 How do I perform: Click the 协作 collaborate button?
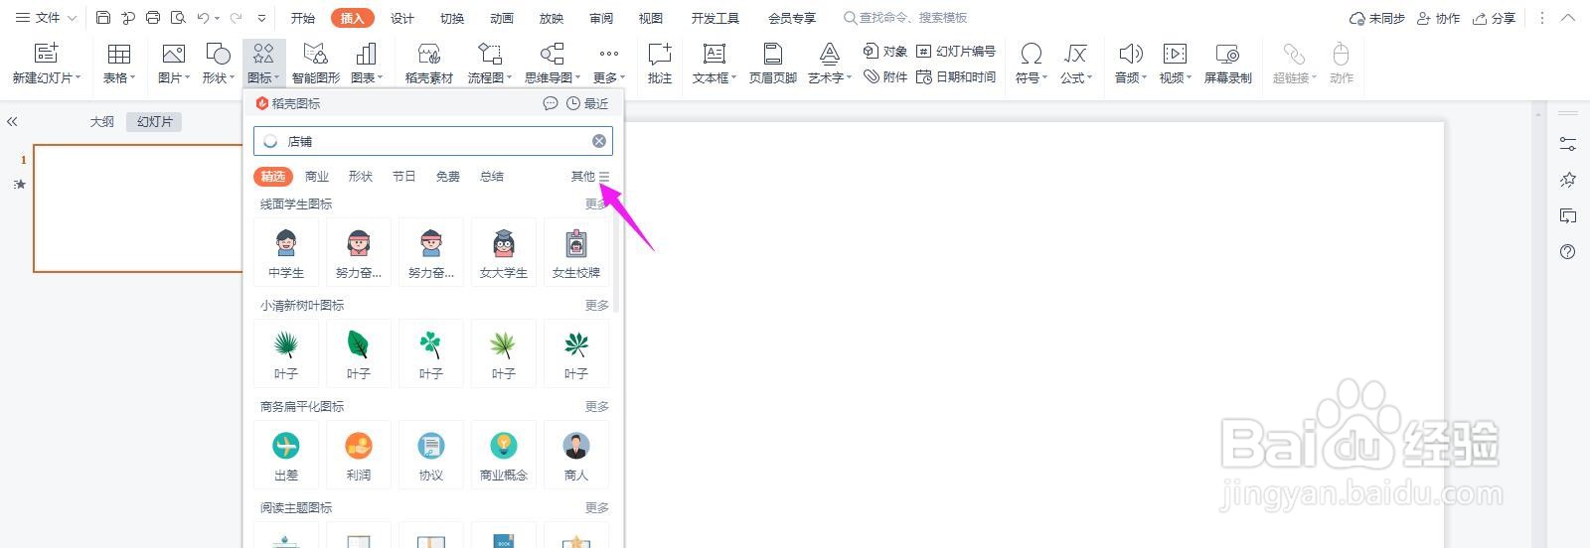[1438, 18]
